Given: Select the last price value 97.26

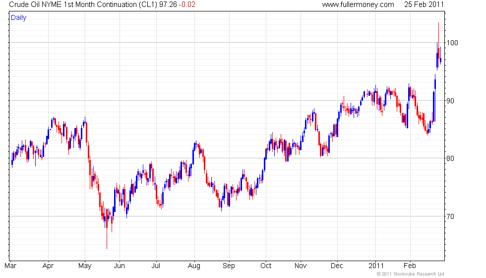Looking at the screenshot, I should click(168, 4).
